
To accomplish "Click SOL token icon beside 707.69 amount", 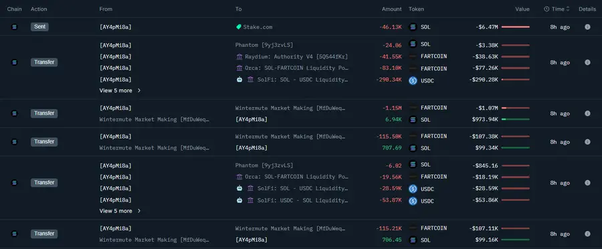I will click(x=413, y=148).
